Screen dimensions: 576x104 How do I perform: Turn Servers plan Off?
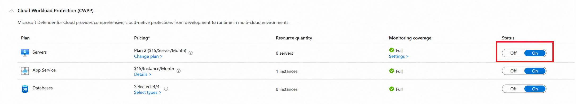click(x=513, y=53)
